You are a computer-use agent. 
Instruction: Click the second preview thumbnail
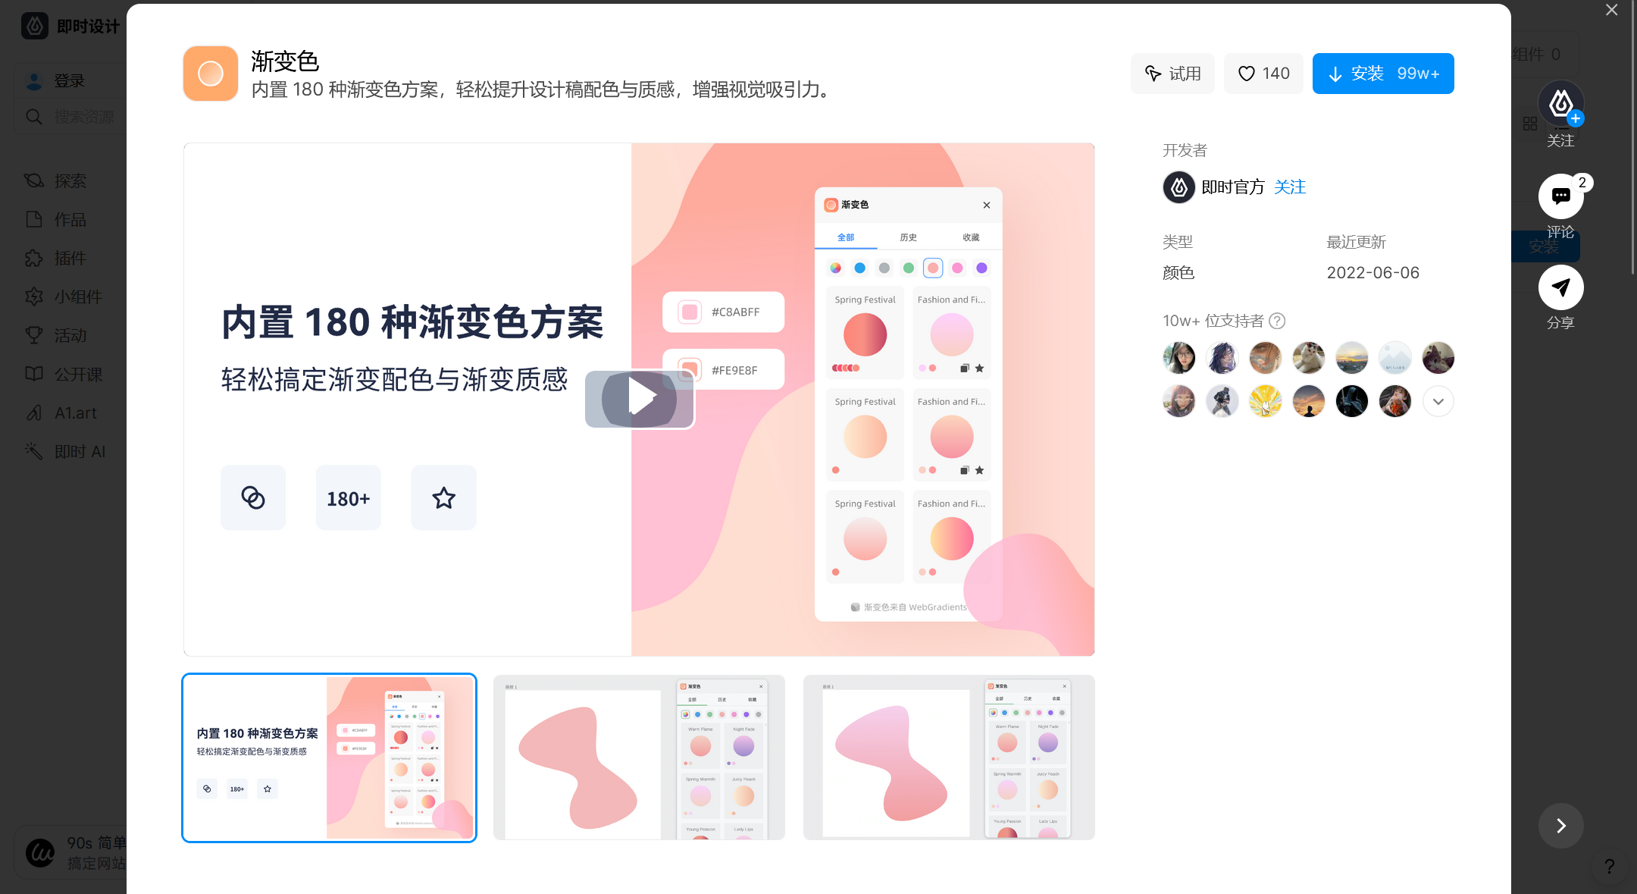637,755
